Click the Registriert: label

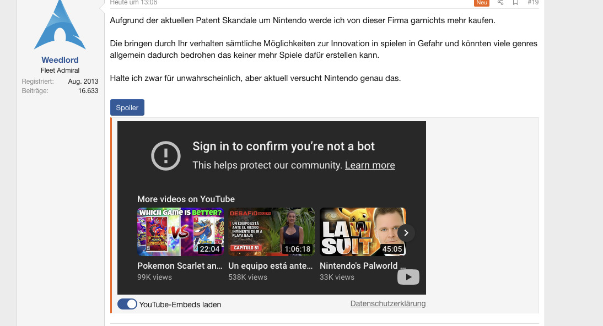coord(37,81)
